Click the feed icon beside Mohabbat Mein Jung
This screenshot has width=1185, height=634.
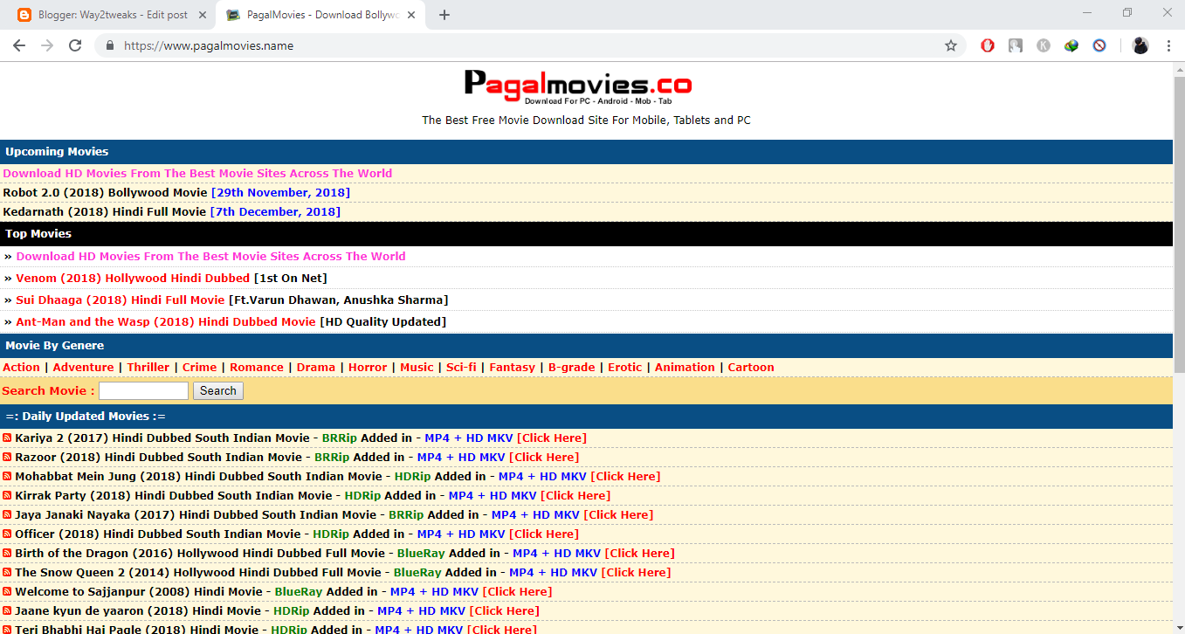coord(7,476)
